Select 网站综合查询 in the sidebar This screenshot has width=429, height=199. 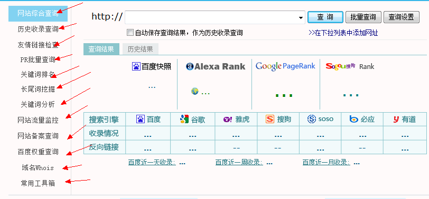coord(38,14)
